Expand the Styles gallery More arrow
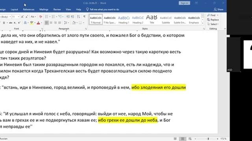 [x=202, y=23]
